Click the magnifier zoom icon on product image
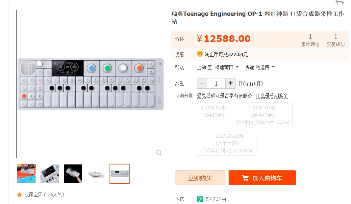351x204 pixels. click(x=159, y=153)
